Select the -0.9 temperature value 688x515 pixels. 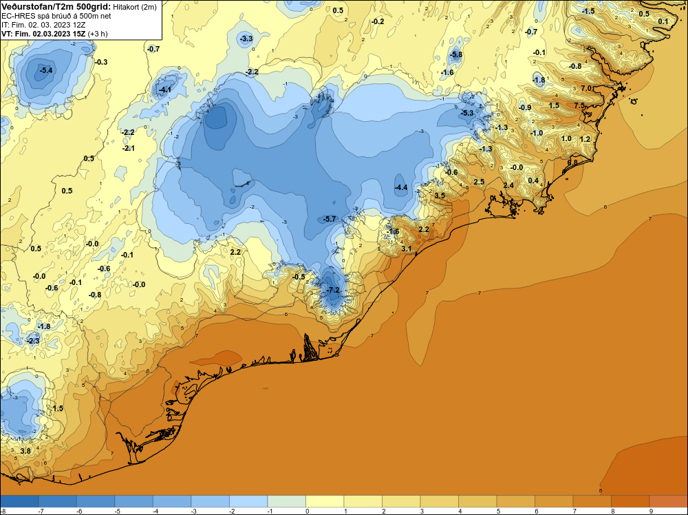pos(525,107)
